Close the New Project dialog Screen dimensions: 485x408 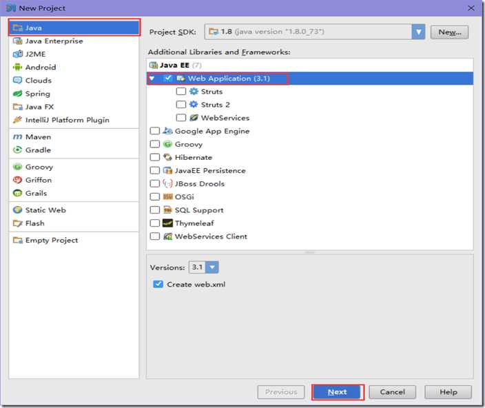(x=471, y=8)
